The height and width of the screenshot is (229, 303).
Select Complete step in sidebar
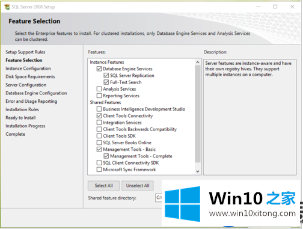[15, 134]
